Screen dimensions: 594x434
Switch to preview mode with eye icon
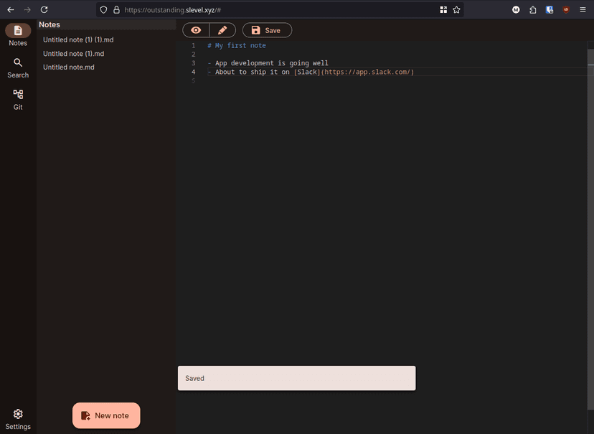[x=196, y=30]
